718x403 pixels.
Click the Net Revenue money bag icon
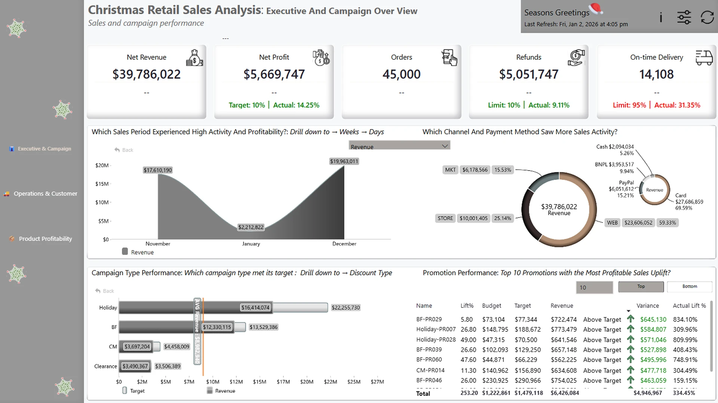[194, 58]
